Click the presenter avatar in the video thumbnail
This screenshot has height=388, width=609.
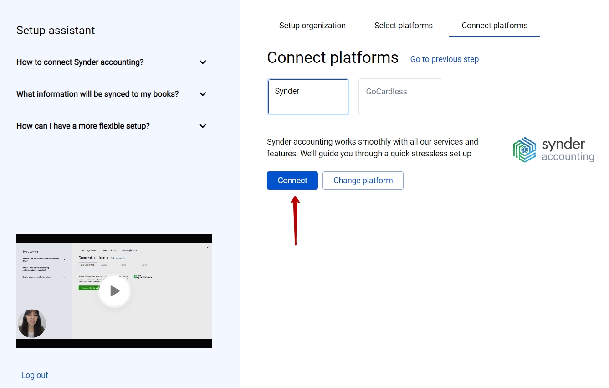click(32, 324)
